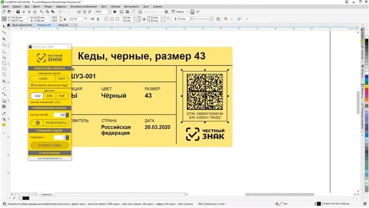Click the Full-screen preview icon

coord(115,12)
